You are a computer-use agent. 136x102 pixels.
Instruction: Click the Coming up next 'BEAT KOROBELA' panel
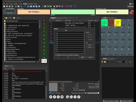coord(112,12)
